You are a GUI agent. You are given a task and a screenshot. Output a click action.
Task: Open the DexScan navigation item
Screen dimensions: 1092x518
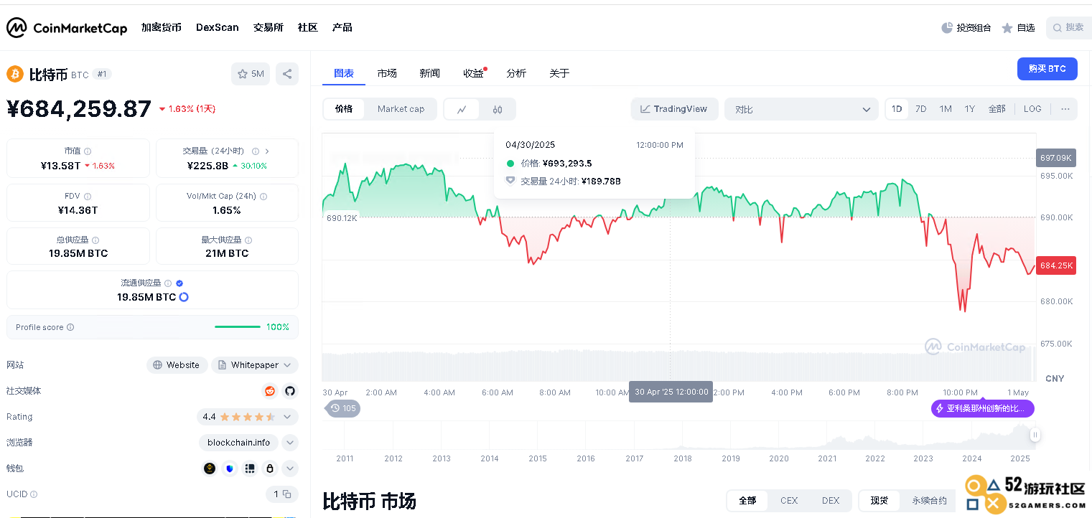point(218,27)
